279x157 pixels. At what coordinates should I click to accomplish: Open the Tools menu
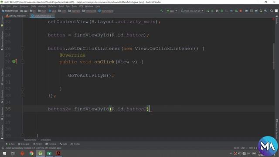[75, 6]
